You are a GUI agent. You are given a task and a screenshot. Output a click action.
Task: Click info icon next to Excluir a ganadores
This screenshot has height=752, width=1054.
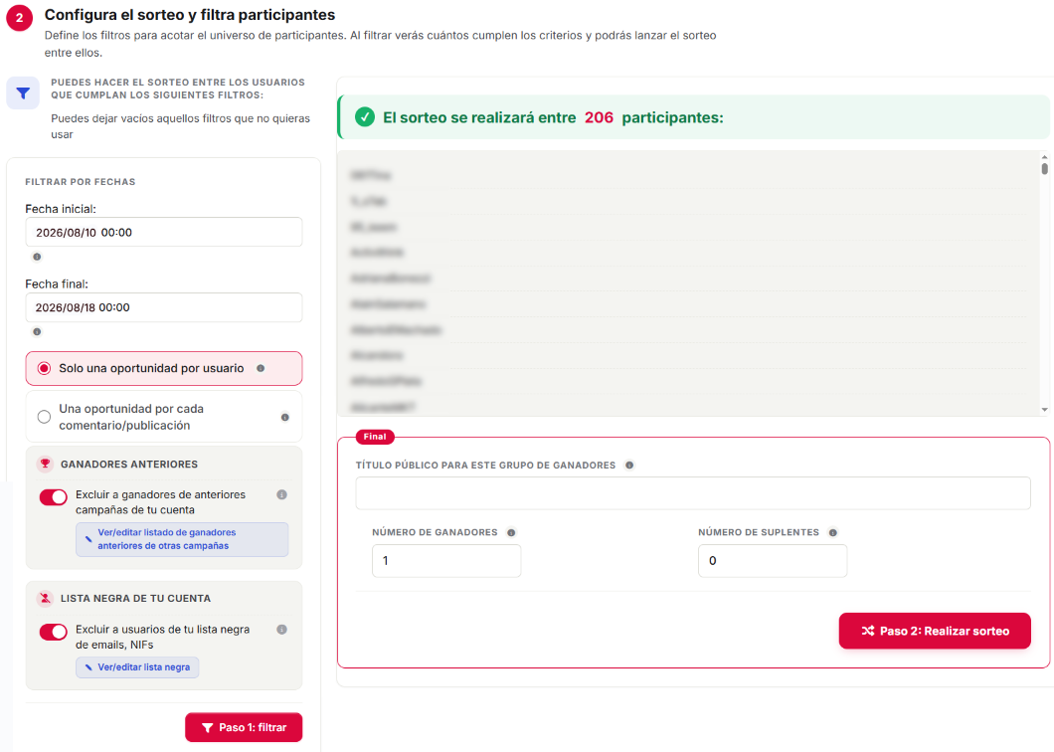[x=281, y=495]
